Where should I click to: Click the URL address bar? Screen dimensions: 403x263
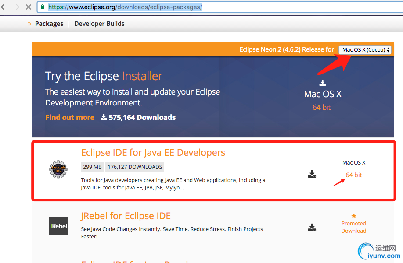coord(221,7)
